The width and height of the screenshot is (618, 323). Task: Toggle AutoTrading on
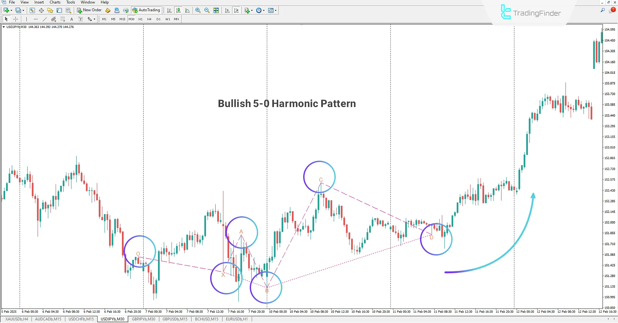tap(146, 10)
